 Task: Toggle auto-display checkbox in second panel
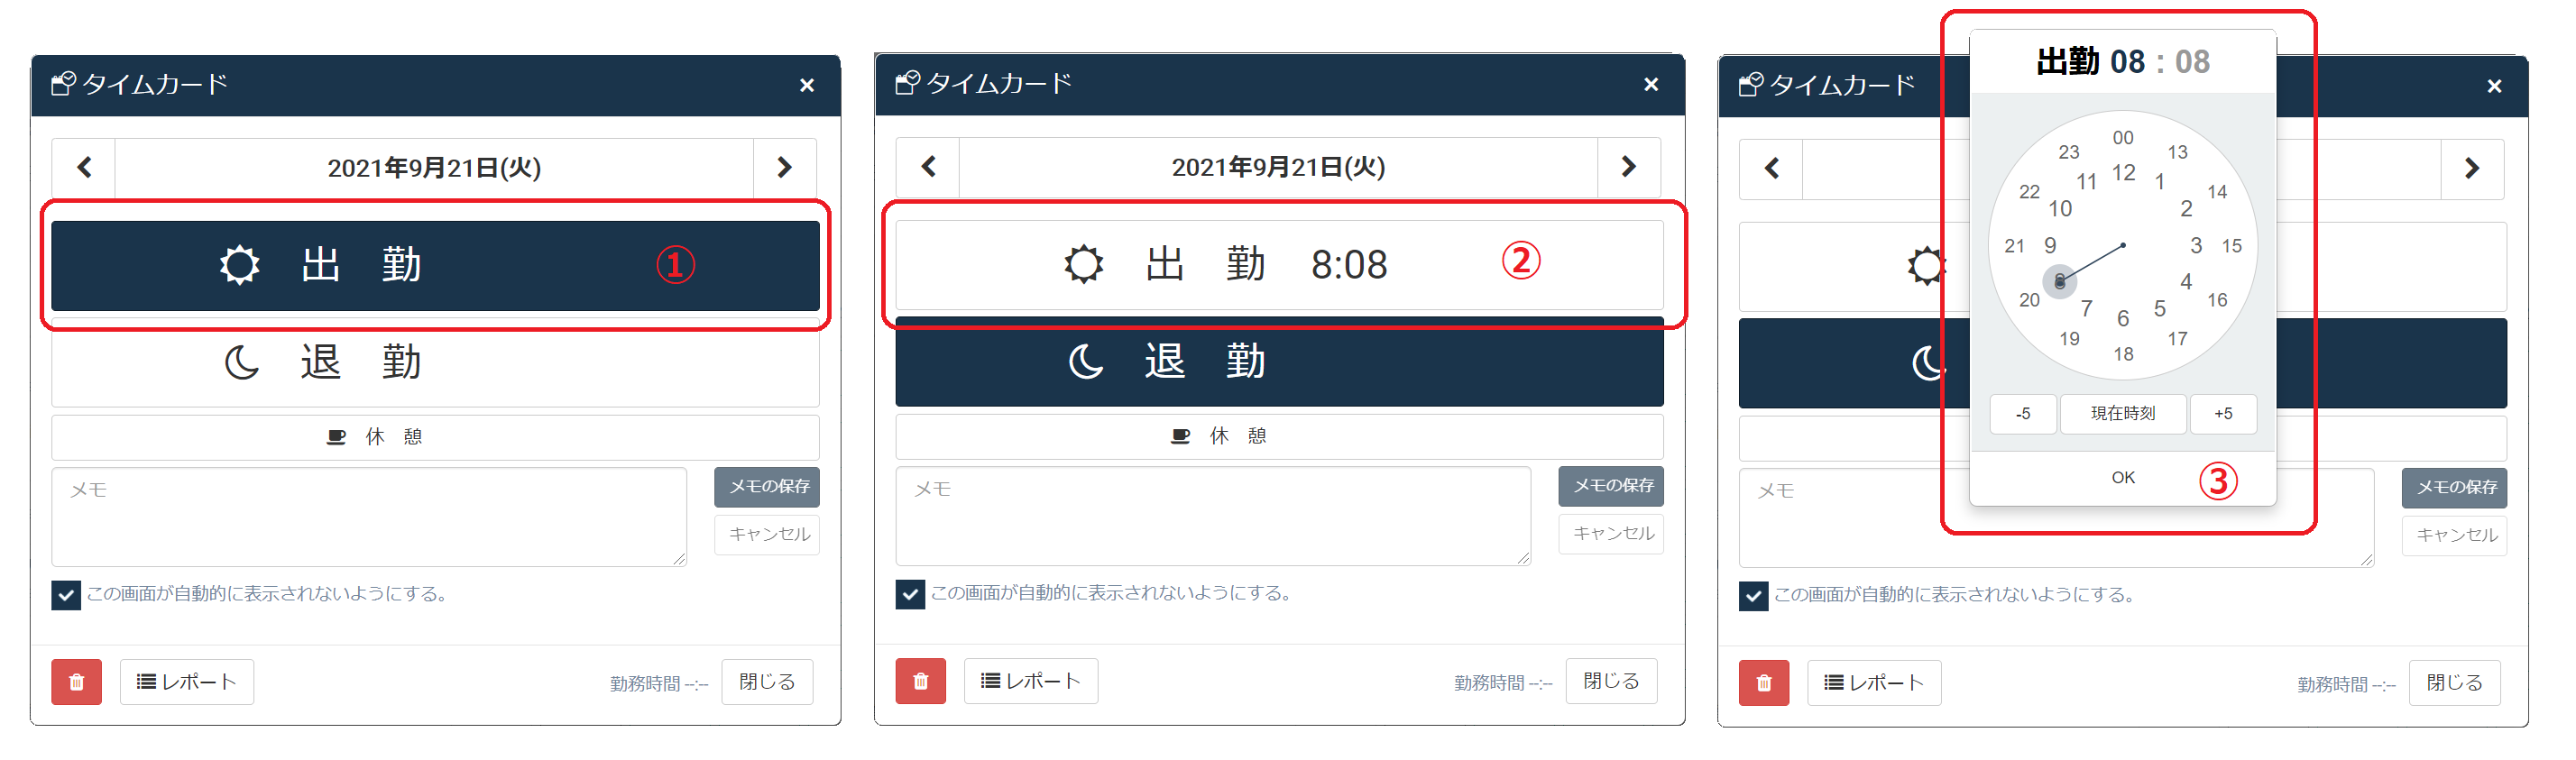pyautogui.click(x=910, y=594)
